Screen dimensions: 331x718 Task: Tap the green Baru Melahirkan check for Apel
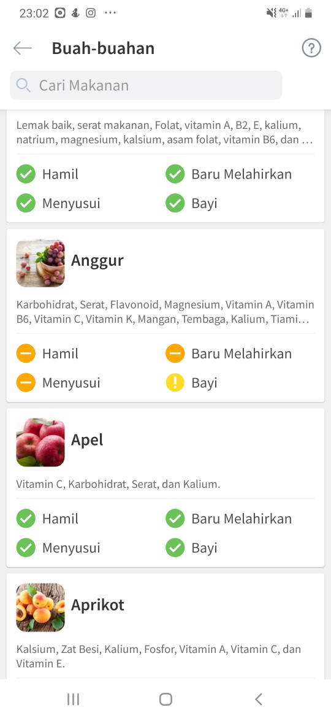[x=175, y=519]
